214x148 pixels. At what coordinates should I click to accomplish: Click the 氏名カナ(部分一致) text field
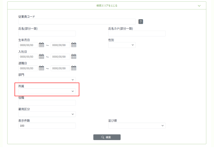tap(137, 33)
